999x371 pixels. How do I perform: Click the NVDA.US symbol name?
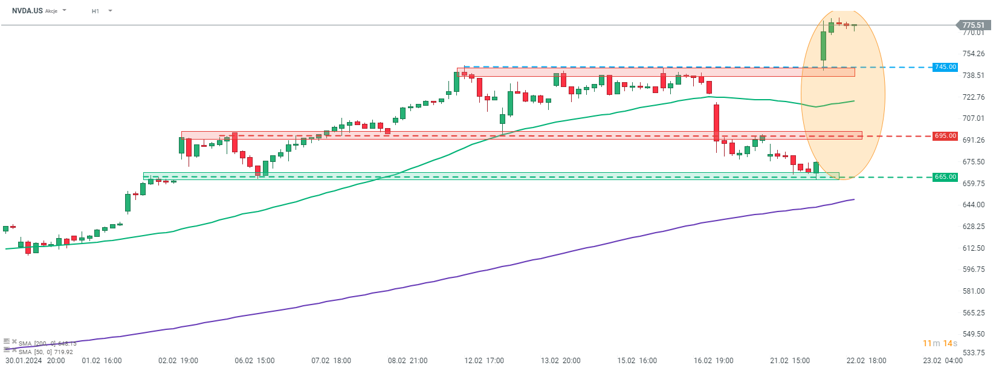(x=27, y=11)
